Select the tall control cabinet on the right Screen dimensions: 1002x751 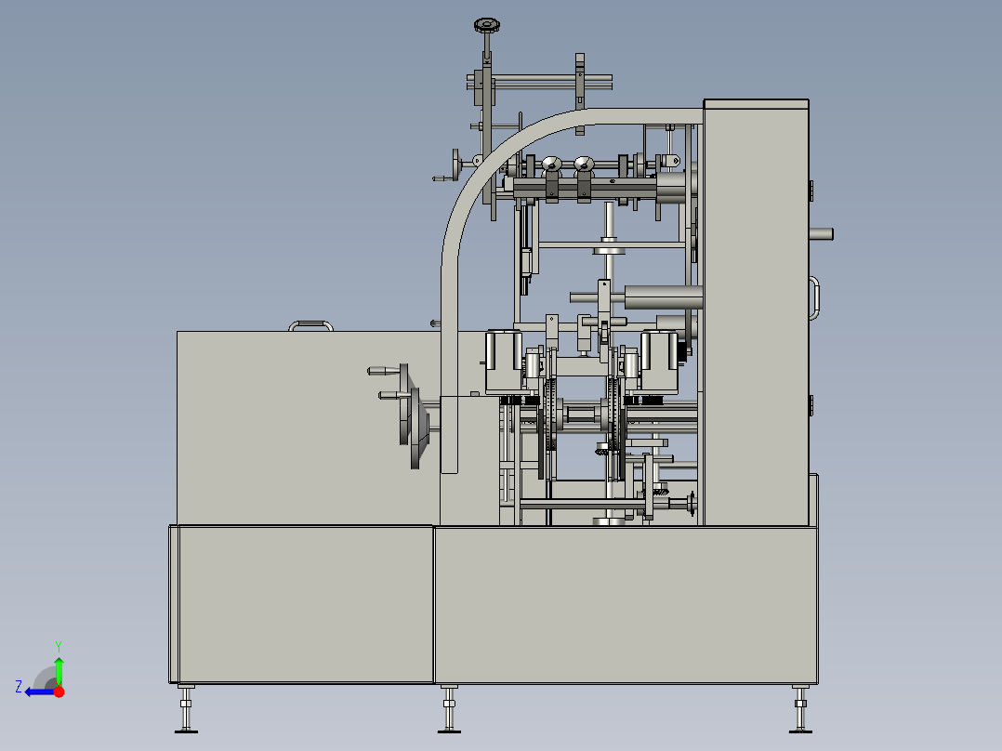pyautogui.click(x=756, y=312)
